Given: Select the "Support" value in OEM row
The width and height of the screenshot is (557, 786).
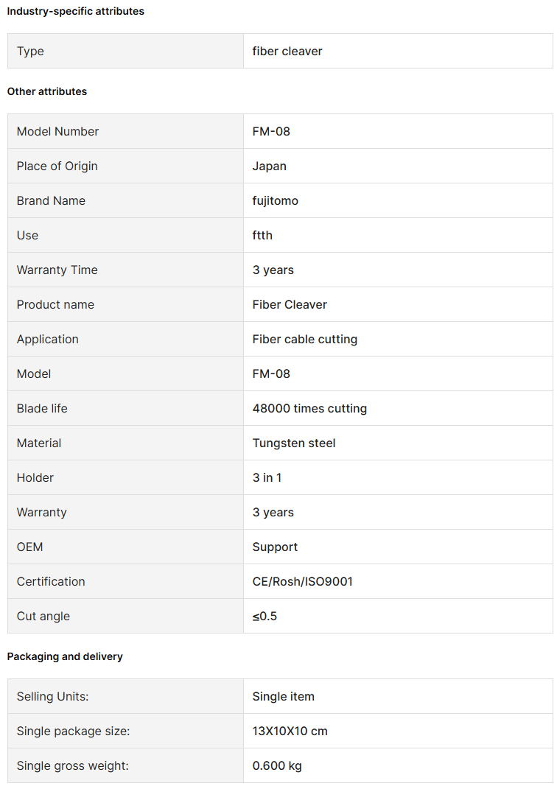Looking at the screenshot, I should pyautogui.click(x=276, y=547).
